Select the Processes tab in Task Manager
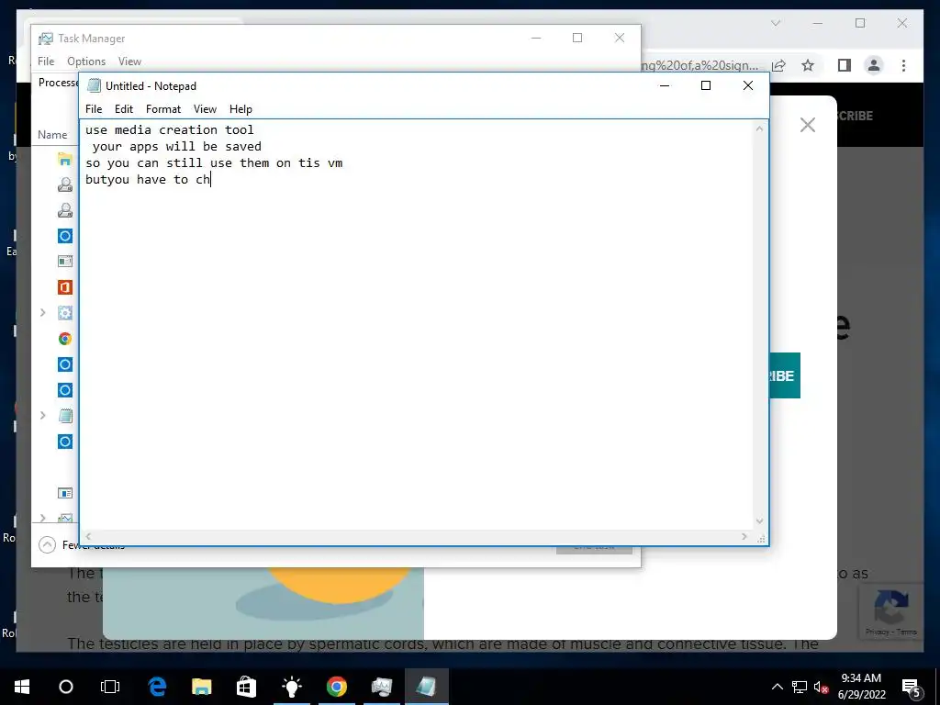This screenshot has height=705, width=940. 58,83
